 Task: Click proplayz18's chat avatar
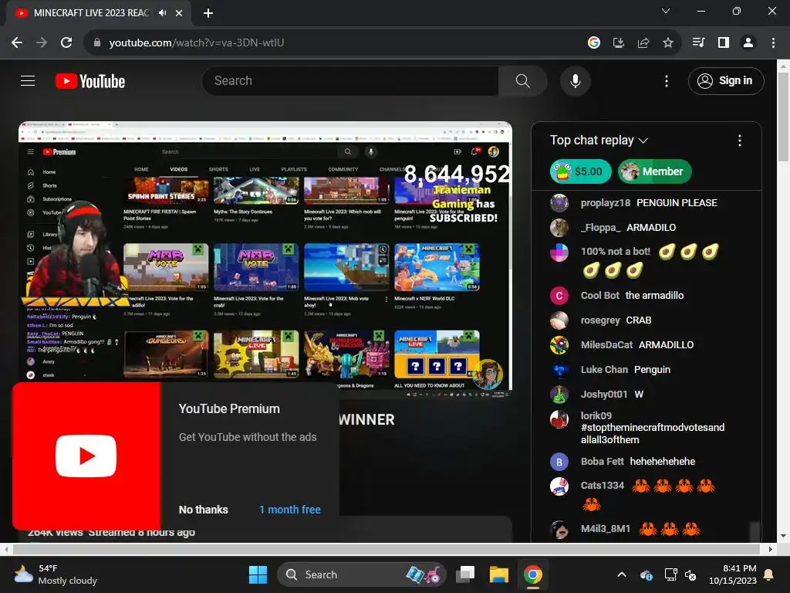pos(559,203)
